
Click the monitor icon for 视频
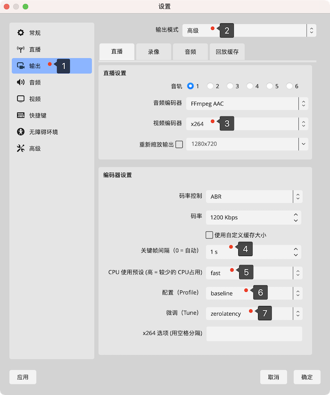point(21,99)
